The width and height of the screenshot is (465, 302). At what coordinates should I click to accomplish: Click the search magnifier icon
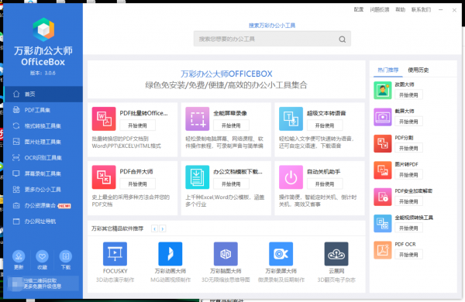343,39
